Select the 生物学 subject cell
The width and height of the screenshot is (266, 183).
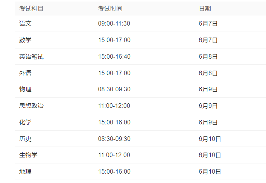click(x=28, y=155)
